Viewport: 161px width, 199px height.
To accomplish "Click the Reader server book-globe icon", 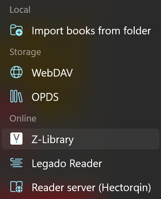I will 16,187.
